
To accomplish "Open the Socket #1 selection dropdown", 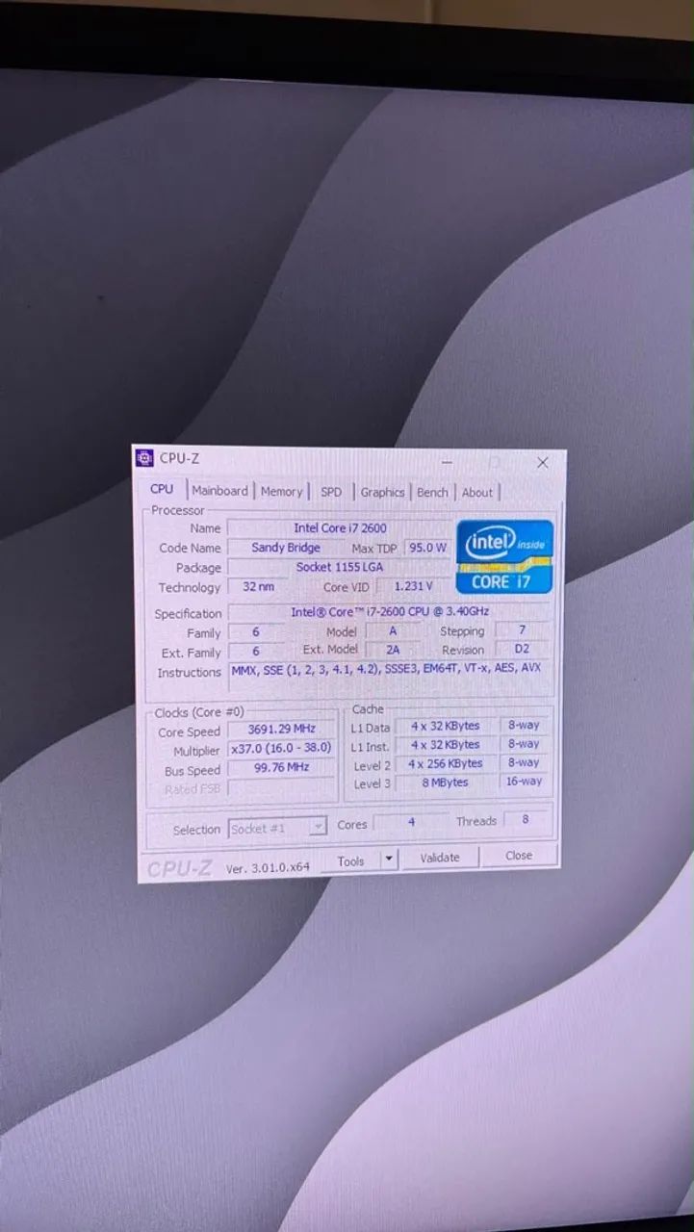I will click(277, 828).
